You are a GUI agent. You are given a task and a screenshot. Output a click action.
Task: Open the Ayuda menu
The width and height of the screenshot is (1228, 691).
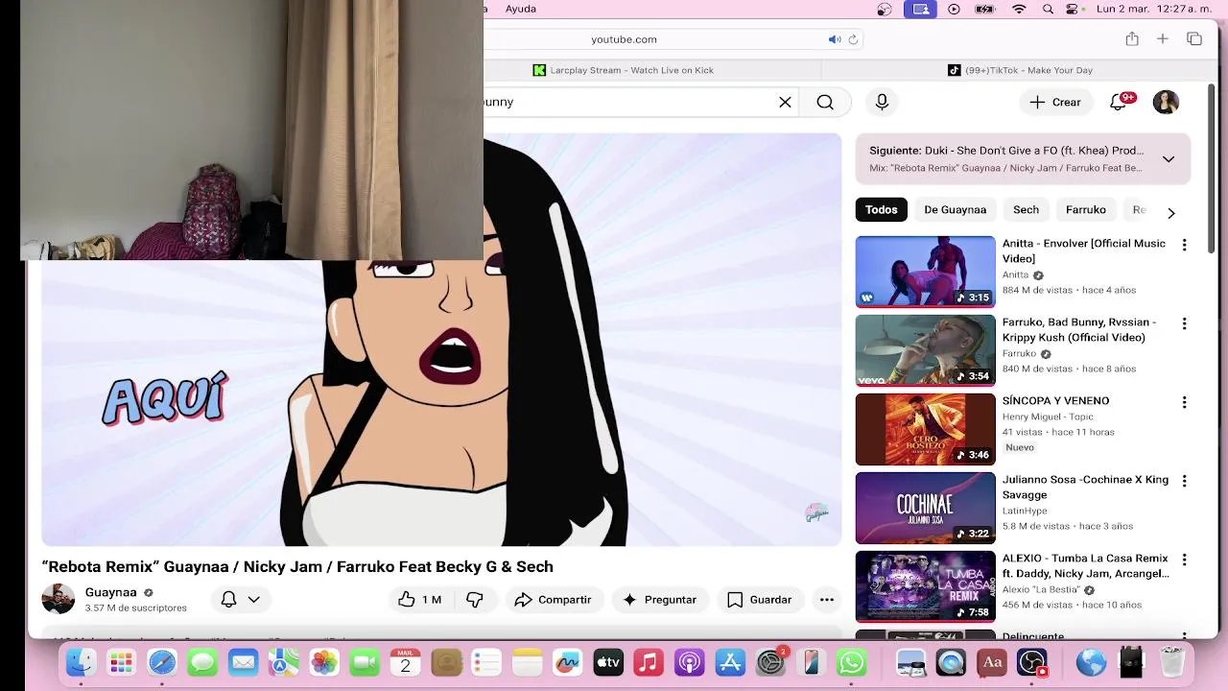tap(521, 9)
